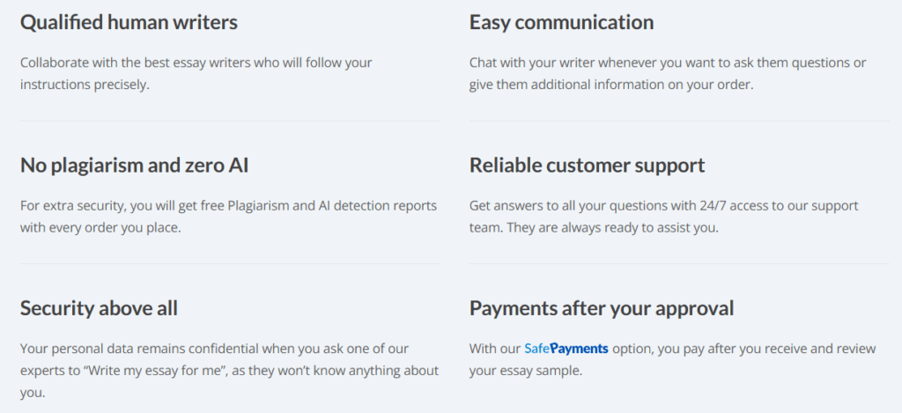Image resolution: width=902 pixels, height=413 pixels.
Task: Click the divider below the customer support description
Action: point(678,263)
